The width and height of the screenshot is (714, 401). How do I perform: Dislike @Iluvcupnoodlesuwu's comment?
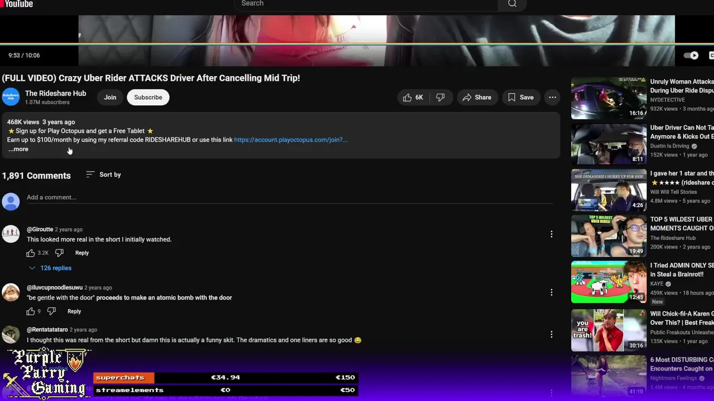(x=51, y=311)
